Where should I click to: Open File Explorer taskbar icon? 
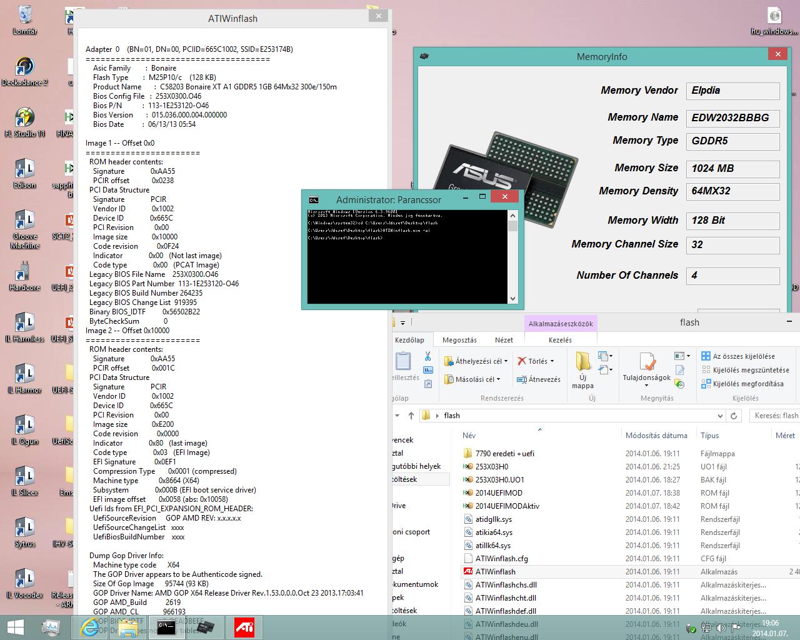click(129, 627)
